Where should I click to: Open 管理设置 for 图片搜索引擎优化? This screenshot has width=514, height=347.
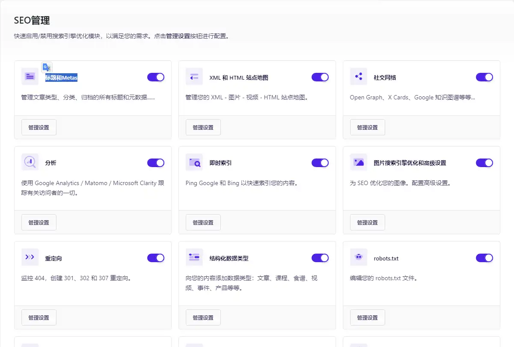pyautogui.click(x=367, y=222)
